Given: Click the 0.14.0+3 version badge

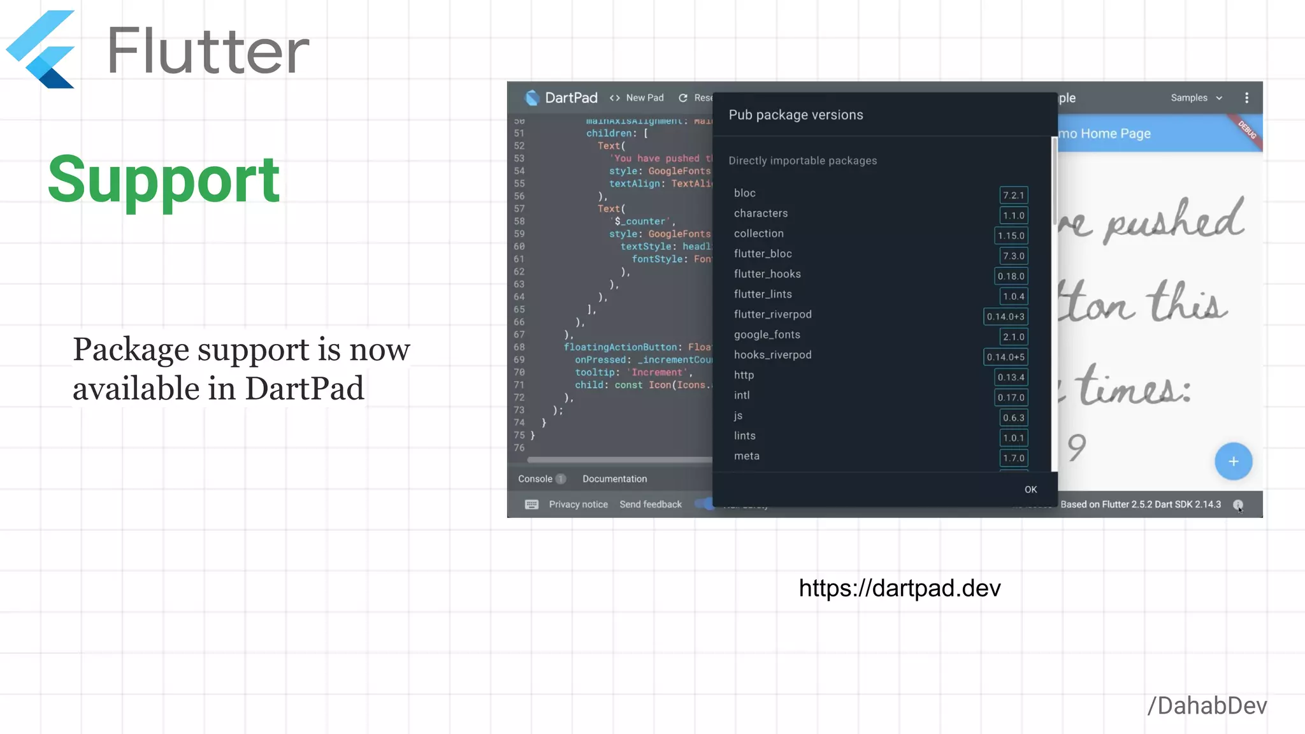Looking at the screenshot, I should 1006,317.
